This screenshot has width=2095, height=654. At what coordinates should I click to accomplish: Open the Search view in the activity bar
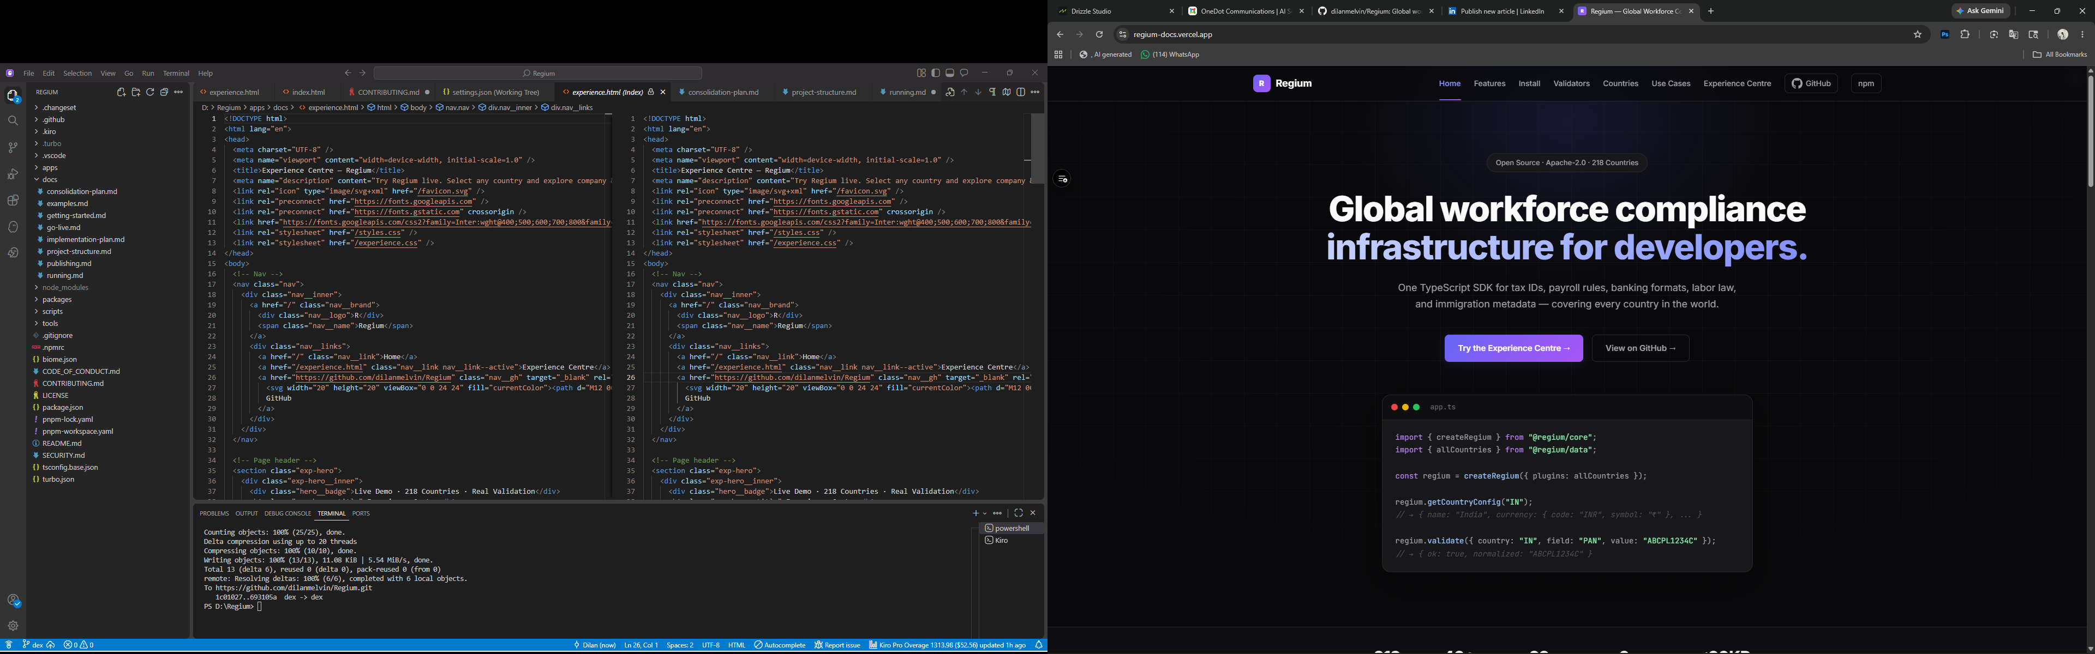13,120
